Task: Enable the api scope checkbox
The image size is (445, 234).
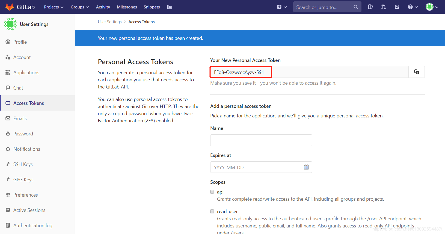Action: (212, 192)
